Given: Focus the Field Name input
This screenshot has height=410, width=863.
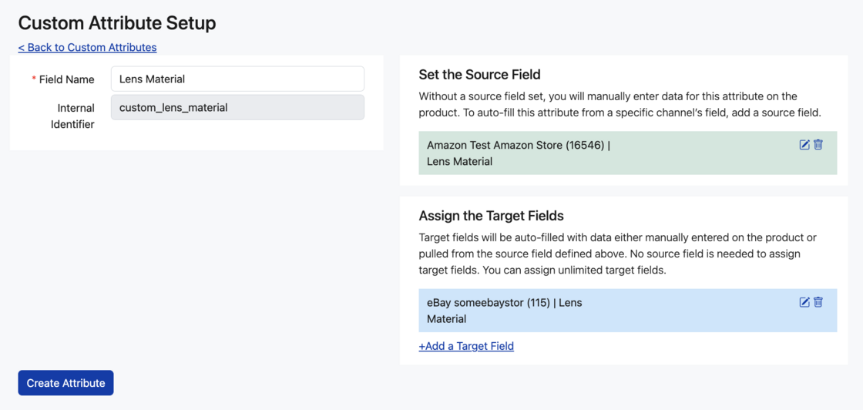Looking at the screenshot, I should [237, 79].
